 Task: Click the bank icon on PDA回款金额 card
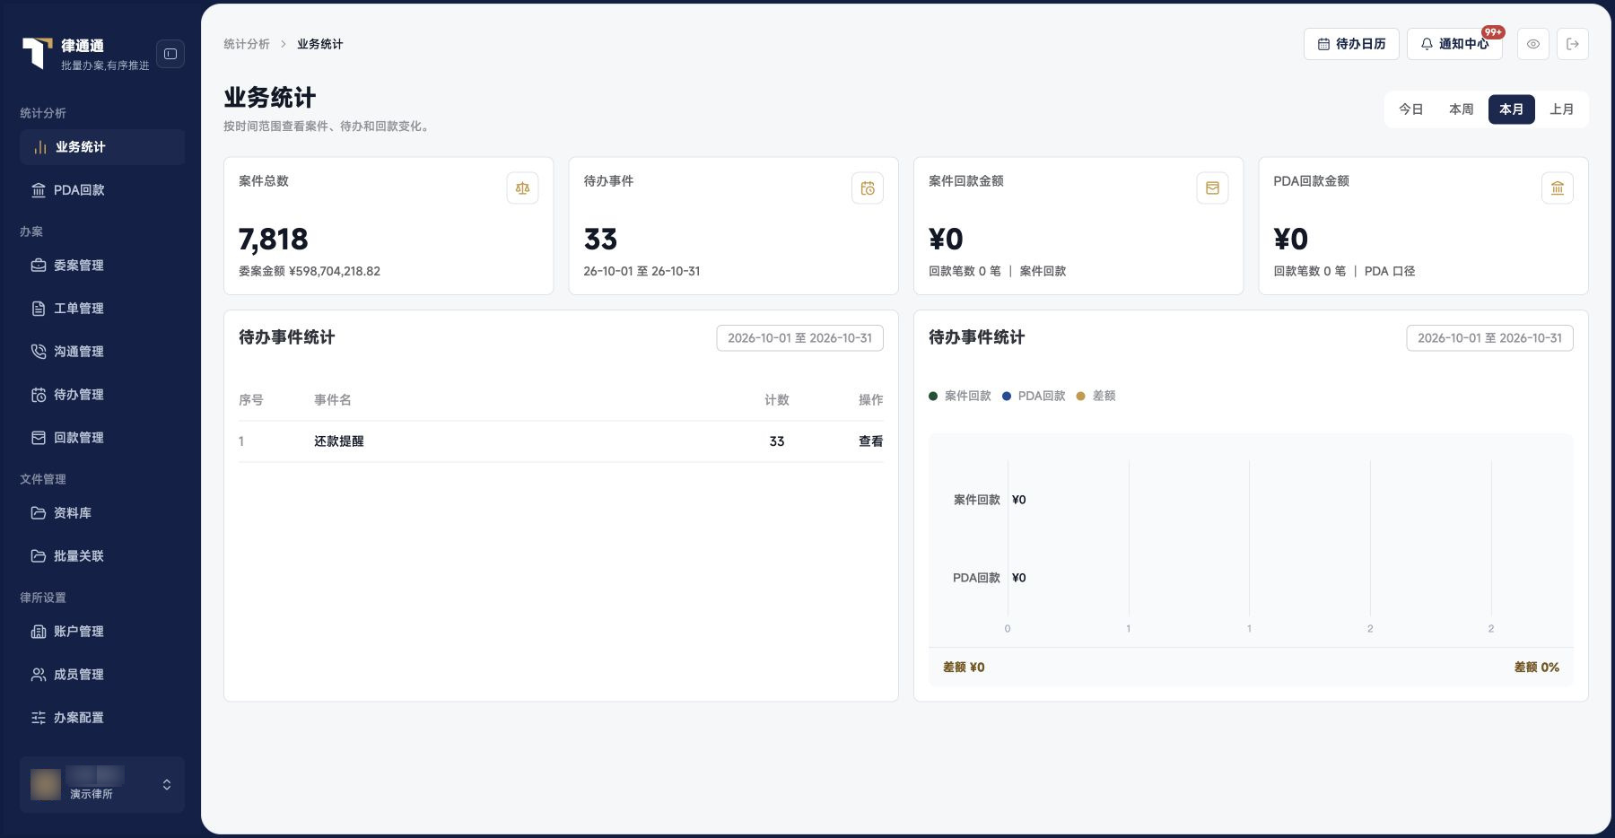tap(1558, 188)
